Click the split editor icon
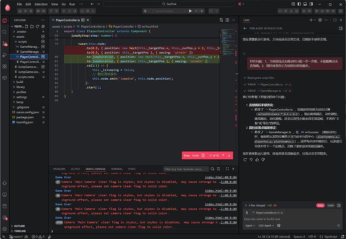 pos(227,20)
